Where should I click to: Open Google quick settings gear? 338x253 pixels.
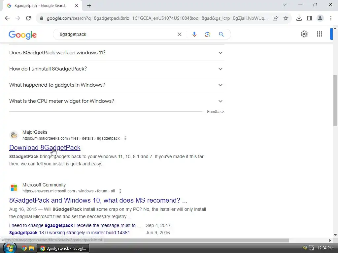tap(304, 34)
